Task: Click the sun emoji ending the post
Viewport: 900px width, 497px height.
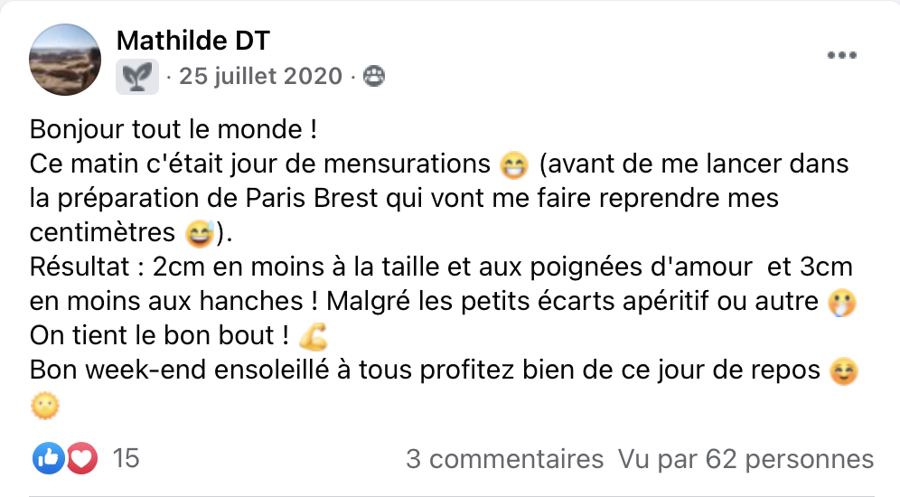Action: pyautogui.click(x=44, y=406)
